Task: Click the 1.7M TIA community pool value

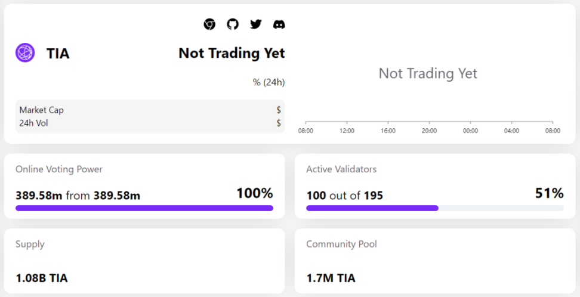Action: click(x=331, y=278)
